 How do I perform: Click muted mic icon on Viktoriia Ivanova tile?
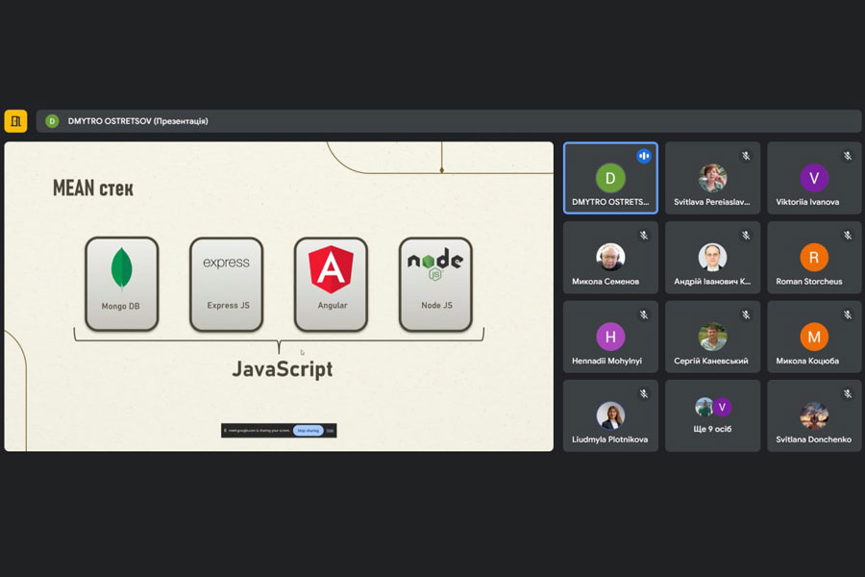pos(848,156)
